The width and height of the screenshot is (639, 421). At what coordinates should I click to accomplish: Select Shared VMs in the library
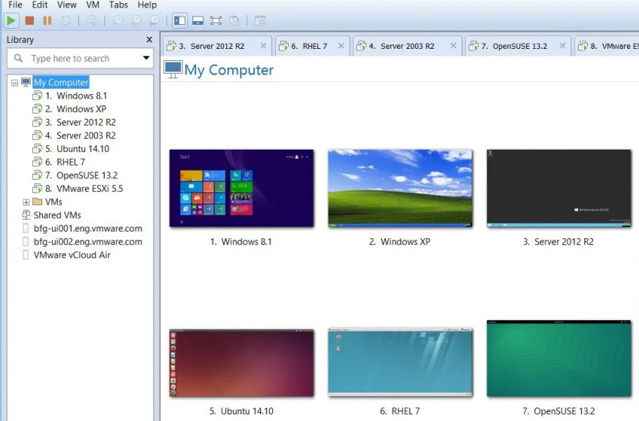(57, 215)
